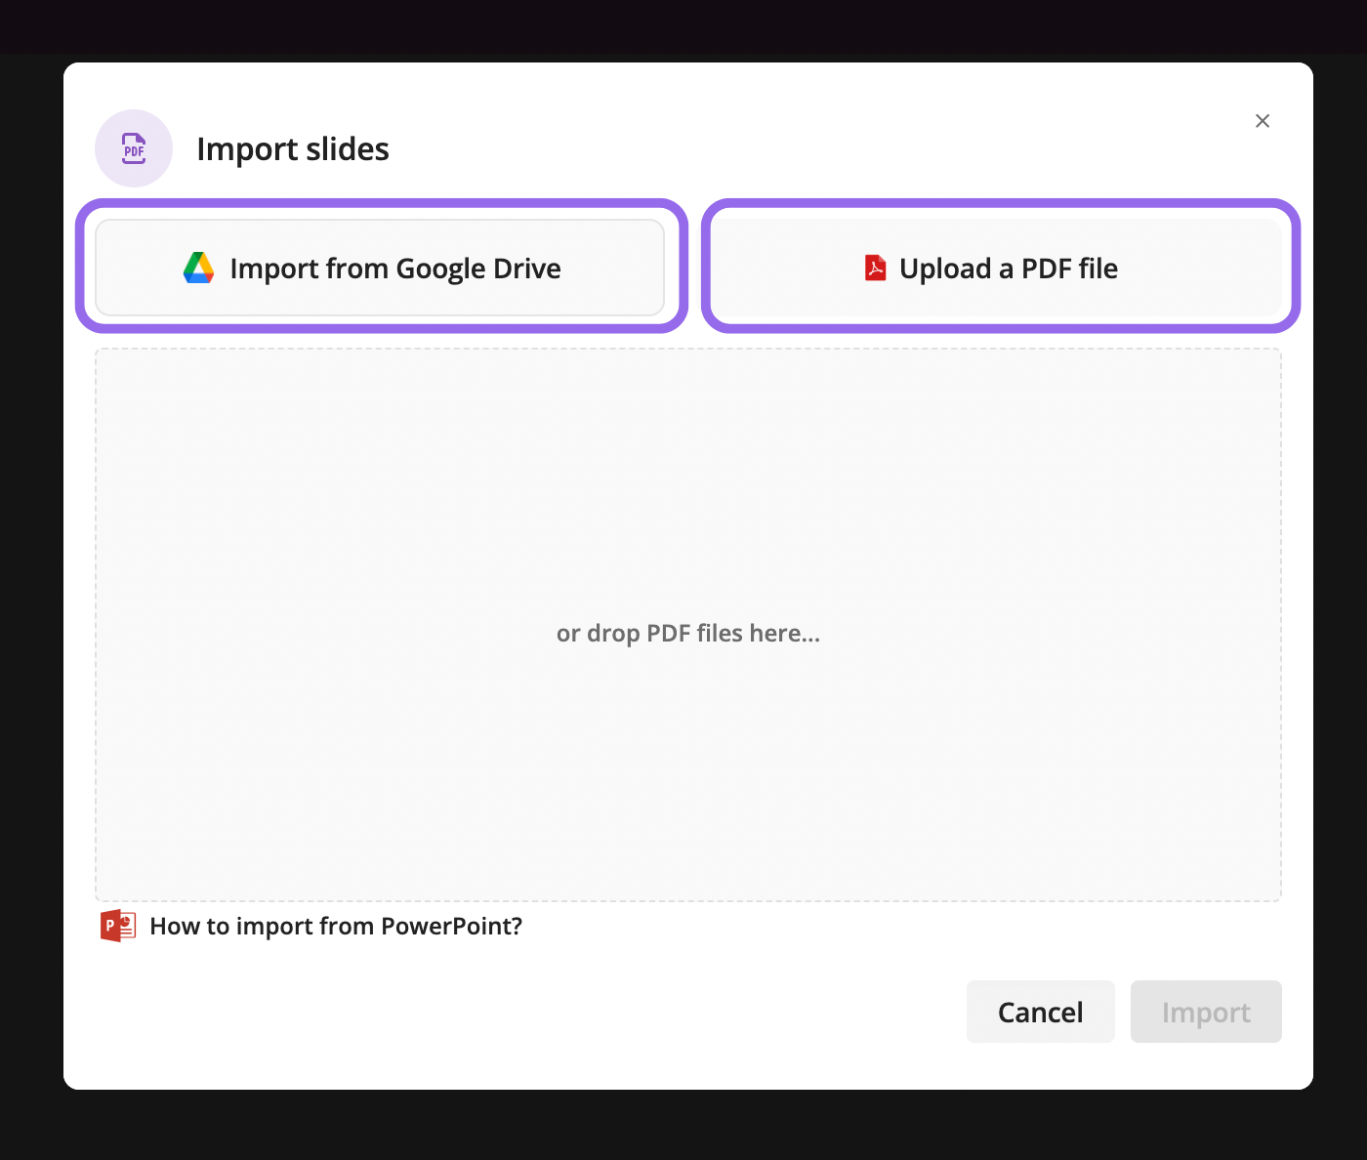The height and width of the screenshot is (1160, 1367).
Task: Click the purple PDF icon beside Import slides
Action: [x=134, y=148]
